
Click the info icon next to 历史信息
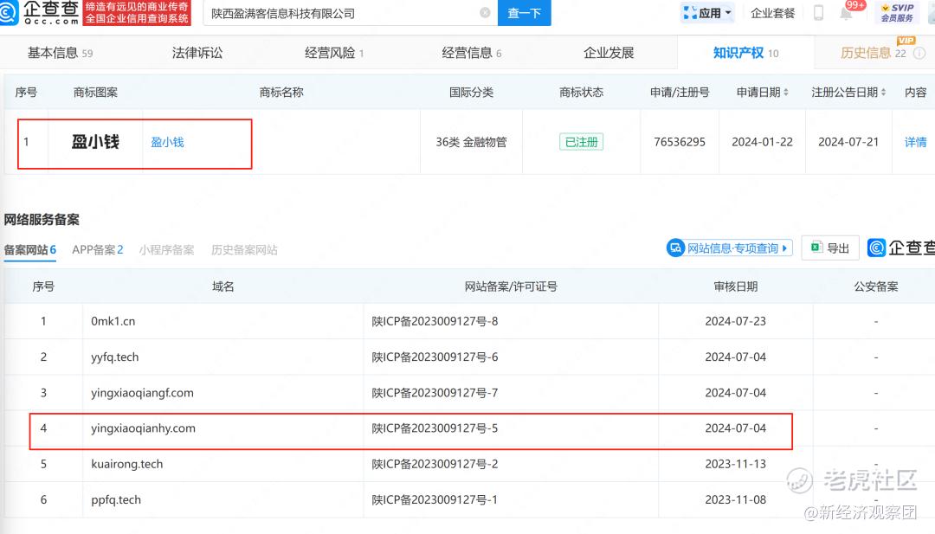919,53
